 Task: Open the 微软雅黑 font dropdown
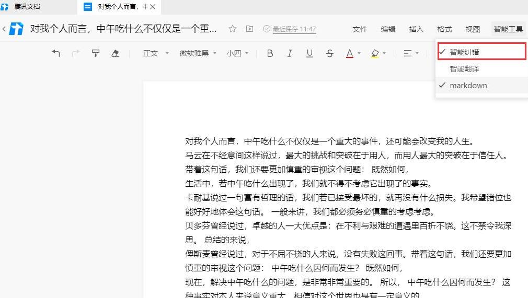tap(198, 53)
